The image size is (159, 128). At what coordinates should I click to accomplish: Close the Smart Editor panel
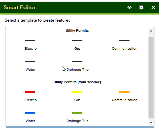pyautogui.click(x=153, y=7)
